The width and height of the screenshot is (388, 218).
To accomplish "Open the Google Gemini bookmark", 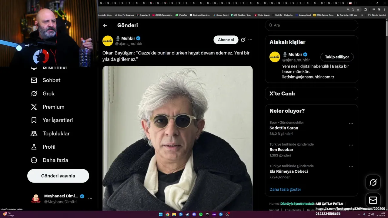I will click(x=221, y=15).
